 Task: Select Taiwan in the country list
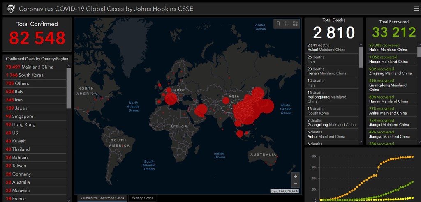pyautogui.click(x=35, y=166)
